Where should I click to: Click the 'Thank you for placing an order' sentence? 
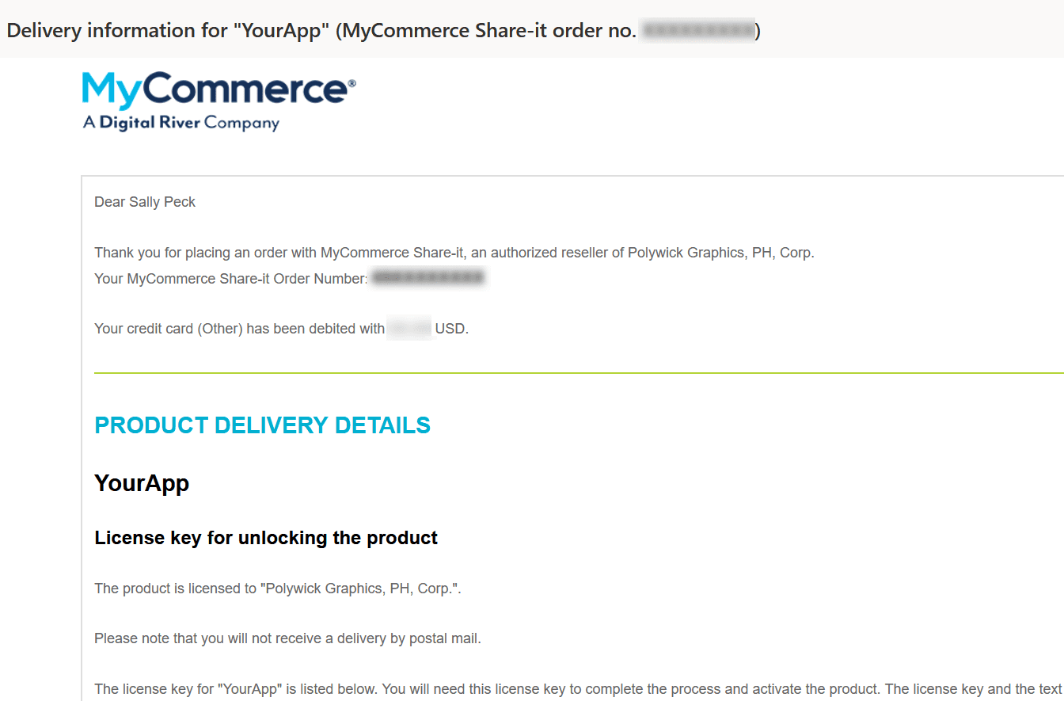[454, 253]
